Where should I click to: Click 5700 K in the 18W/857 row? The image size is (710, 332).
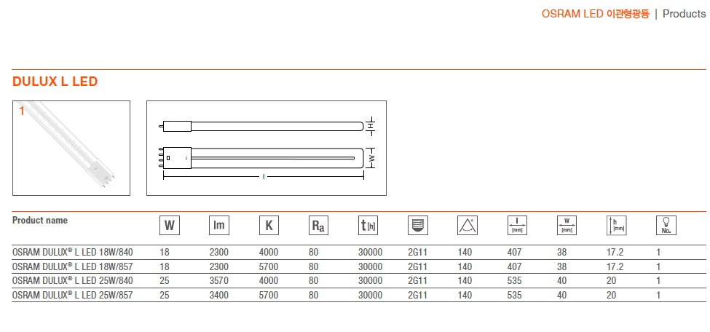(269, 266)
